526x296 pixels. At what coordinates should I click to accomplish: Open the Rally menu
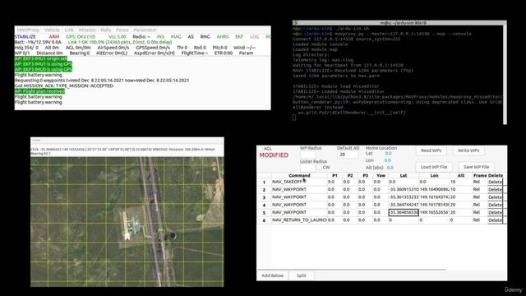(x=106, y=30)
